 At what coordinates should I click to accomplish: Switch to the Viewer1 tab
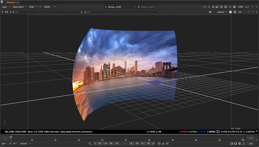pyautogui.click(x=10, y=2)
